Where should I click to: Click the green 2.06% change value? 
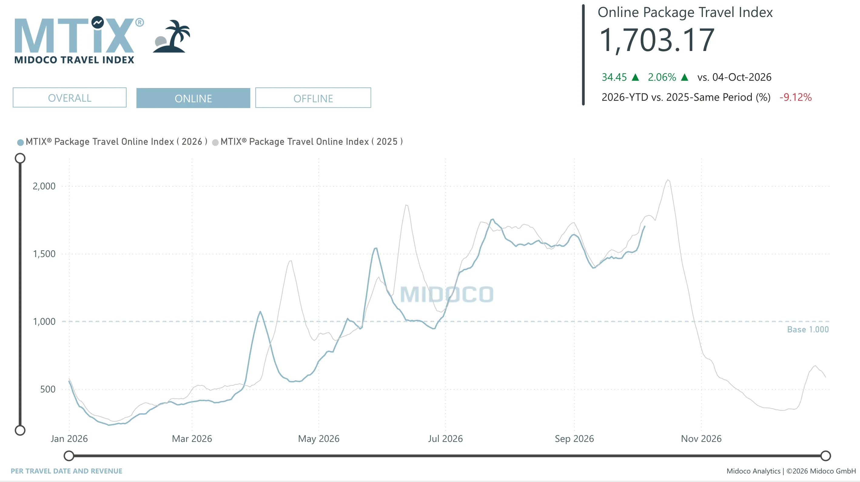coord(662,77)
